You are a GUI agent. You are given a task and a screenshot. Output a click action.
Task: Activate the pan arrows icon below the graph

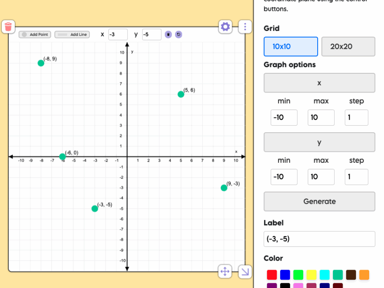(x=225, y=271)
